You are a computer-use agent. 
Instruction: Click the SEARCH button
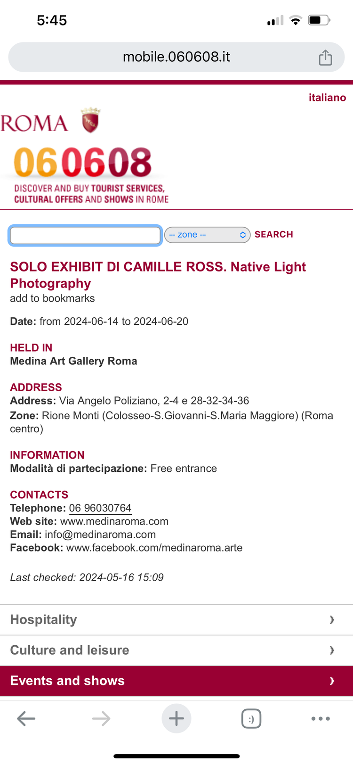click(x=274, y=234)
